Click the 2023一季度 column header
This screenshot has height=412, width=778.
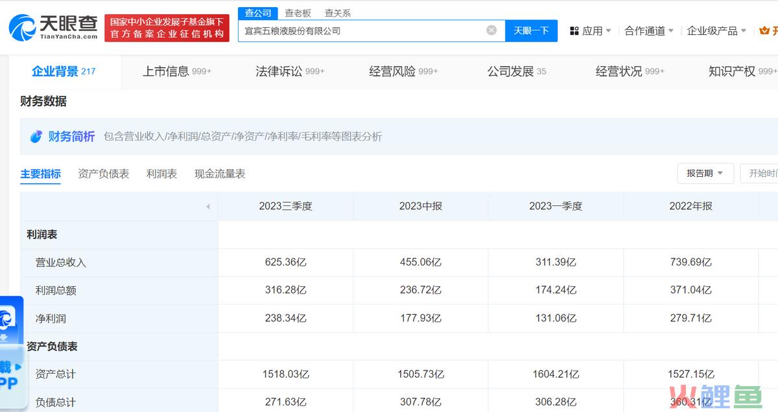pyautogui.click(x=556, y=206)
